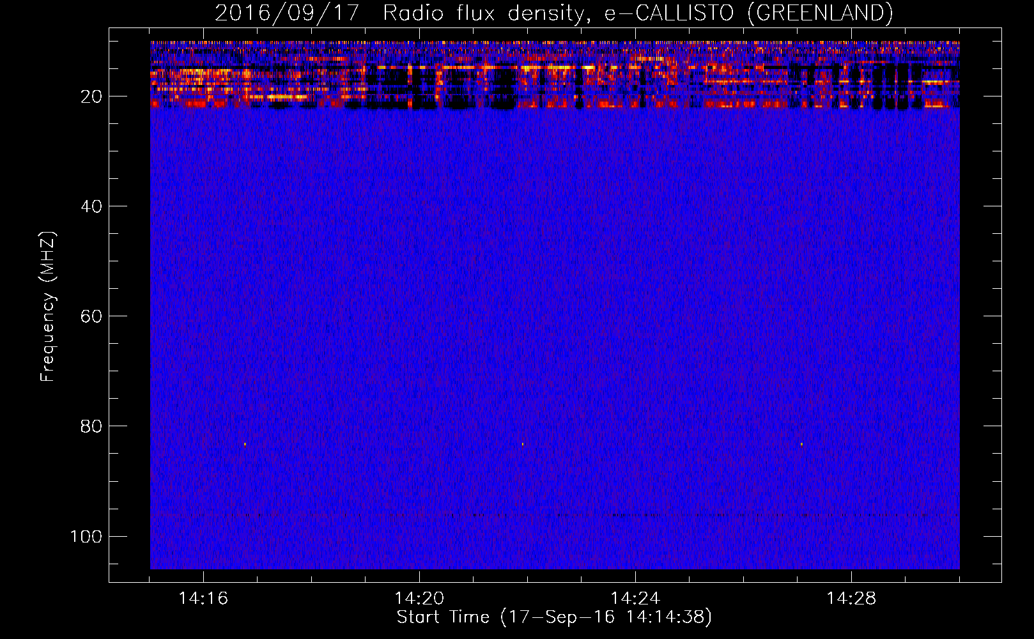Click the plot title 'Radio flux density, e-CALLISTO (GREENLAND)'
Screen dimensions: 1034x639
638,13
